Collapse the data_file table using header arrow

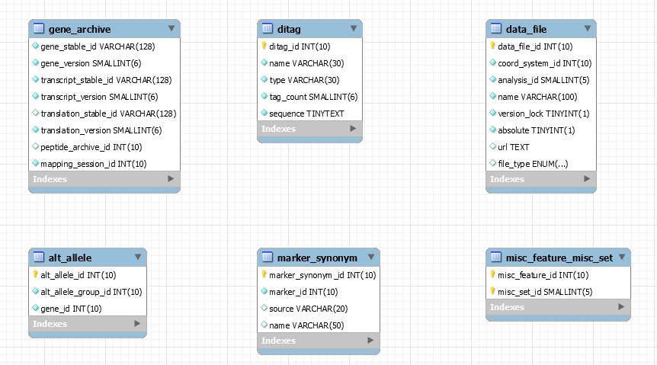point(587,29)
